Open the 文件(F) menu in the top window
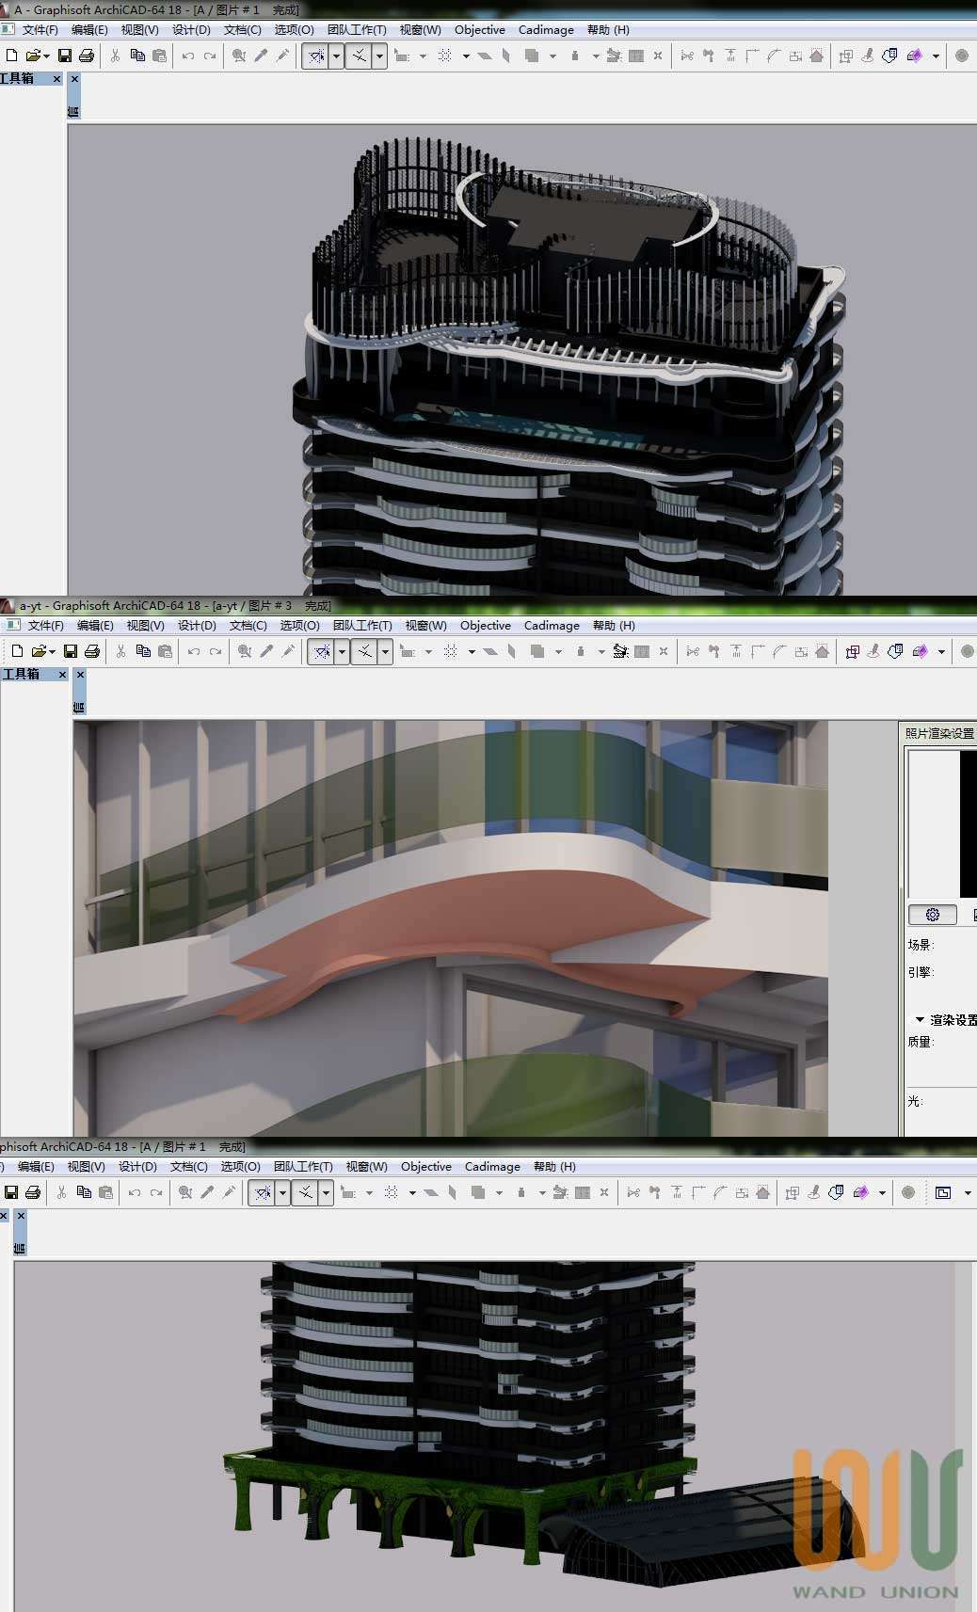The image size is (977, 1612). [x=40, y=30]
